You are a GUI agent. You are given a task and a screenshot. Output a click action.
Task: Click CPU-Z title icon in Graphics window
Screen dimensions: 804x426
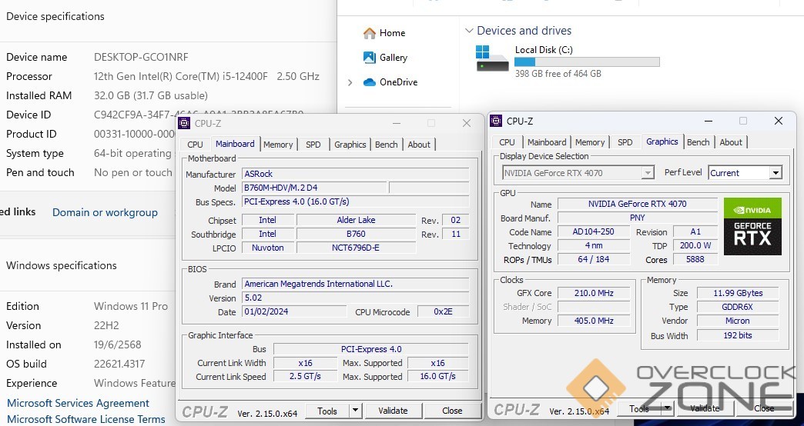coord(497,121)
